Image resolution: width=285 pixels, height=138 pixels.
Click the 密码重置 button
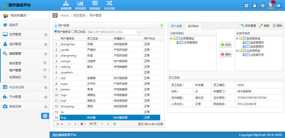click(x=248, y=26)
